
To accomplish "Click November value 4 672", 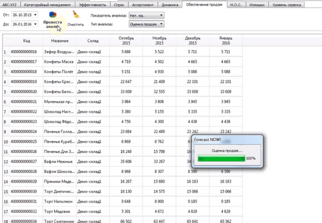I will [159, 211].
